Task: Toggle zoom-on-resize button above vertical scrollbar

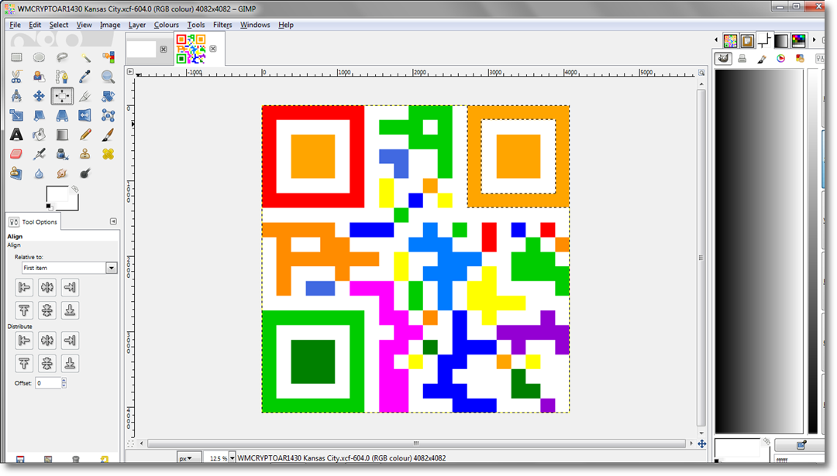Action: click(701, 73)
